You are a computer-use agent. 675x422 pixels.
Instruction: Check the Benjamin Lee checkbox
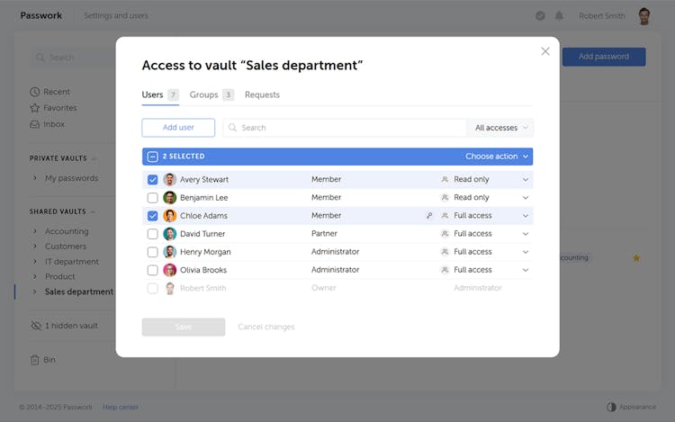click(152, 198)
